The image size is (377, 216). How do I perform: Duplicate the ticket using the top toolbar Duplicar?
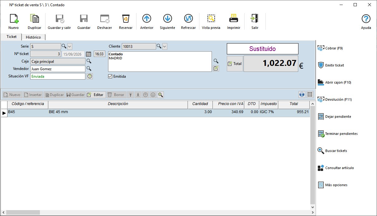(x=34, y=21)
